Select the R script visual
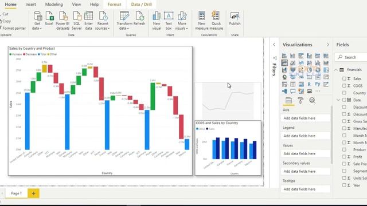Screen dimensions: 367x206 pyautogui.click(x=309, y=84)
